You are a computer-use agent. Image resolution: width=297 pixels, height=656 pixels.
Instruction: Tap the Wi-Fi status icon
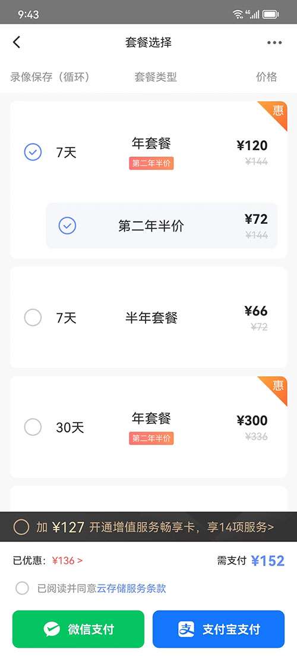(x=238, y=15)
